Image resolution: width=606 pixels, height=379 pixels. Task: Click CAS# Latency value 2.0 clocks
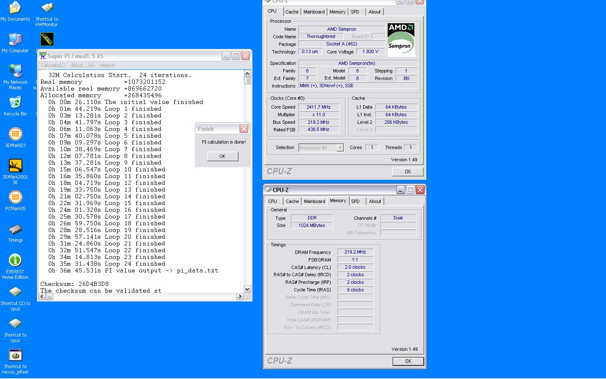[356, 267]
